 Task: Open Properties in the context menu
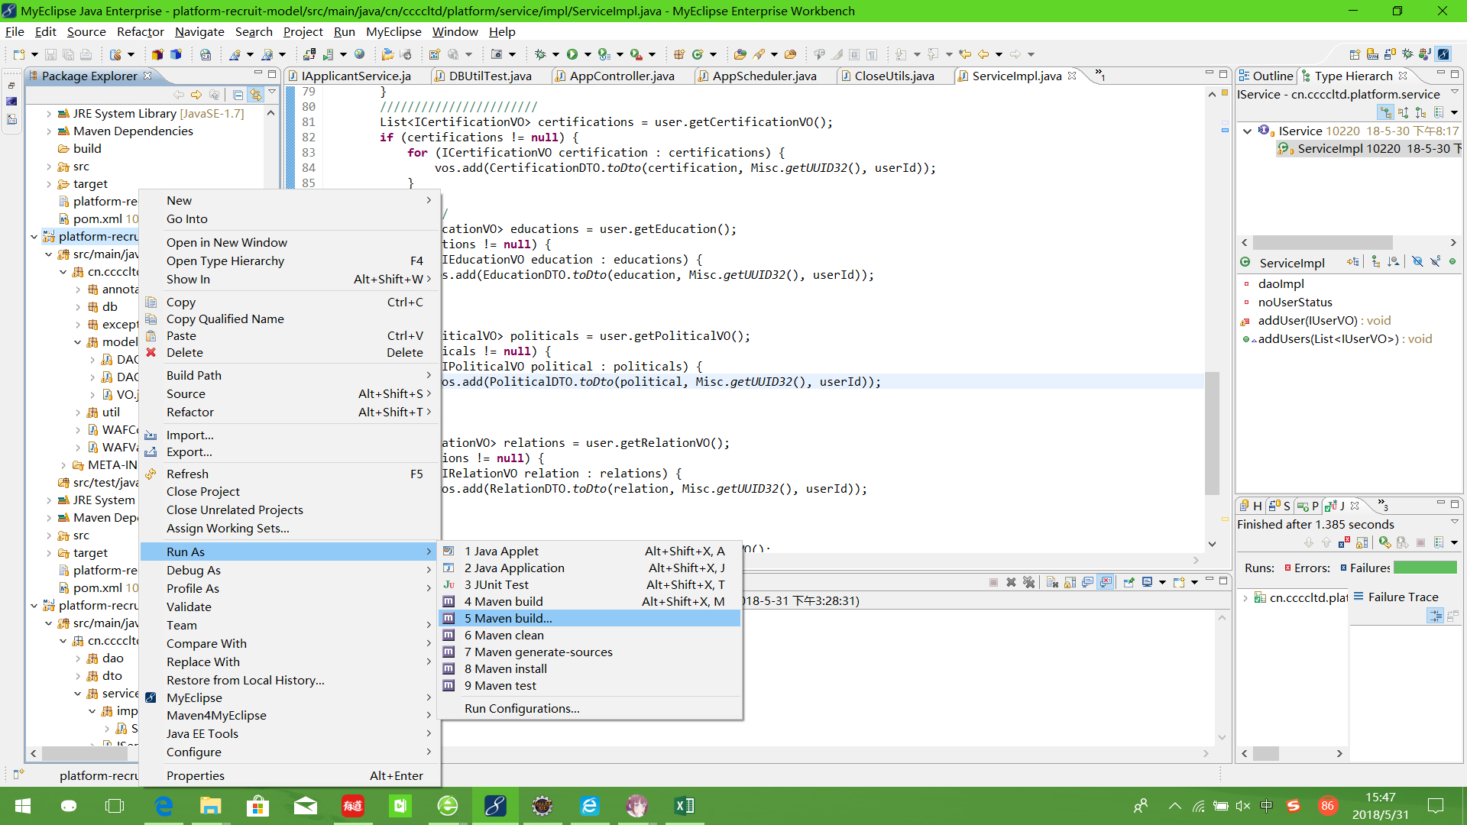tap(196, 775)
